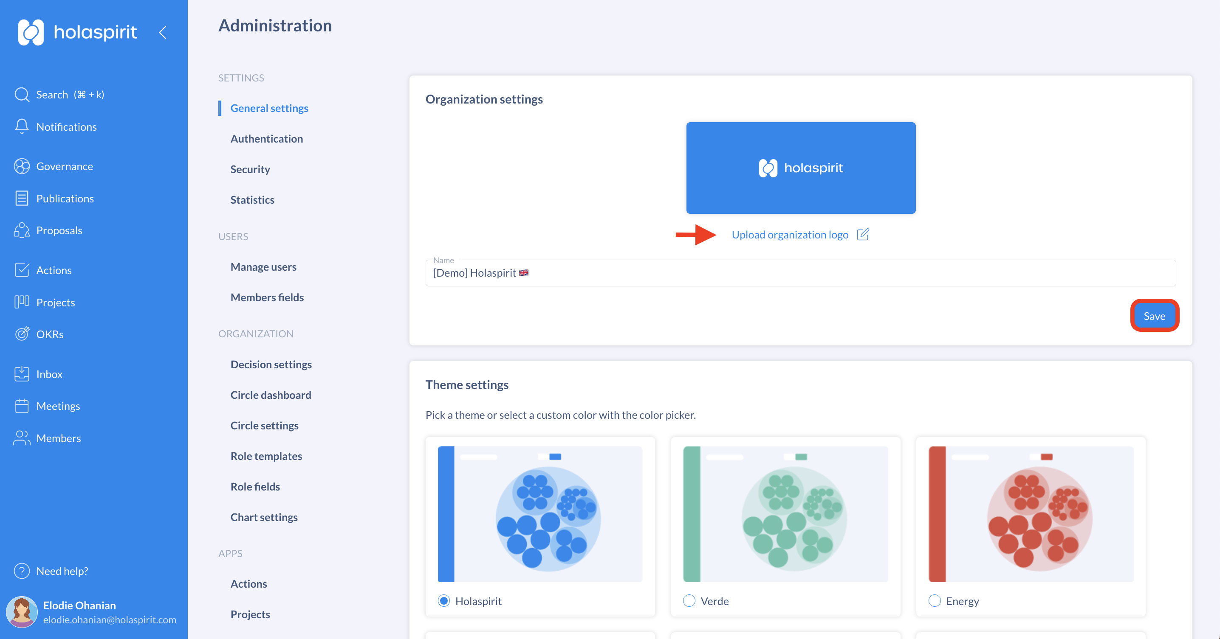Click the Proposals label in sidebar

(59, 230)
